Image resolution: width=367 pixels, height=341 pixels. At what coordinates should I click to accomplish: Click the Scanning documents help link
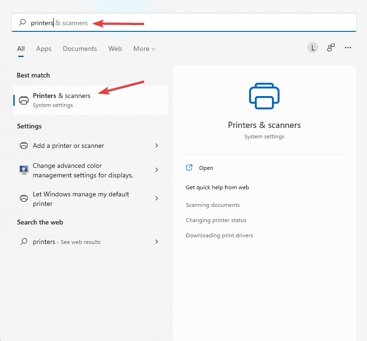(x=212, y=205)
